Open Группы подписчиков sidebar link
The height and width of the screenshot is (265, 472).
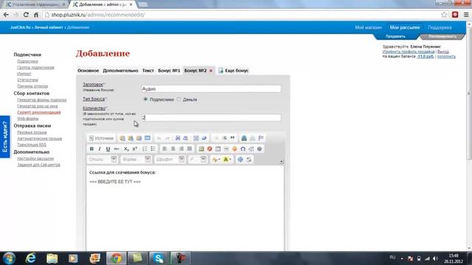35,68
